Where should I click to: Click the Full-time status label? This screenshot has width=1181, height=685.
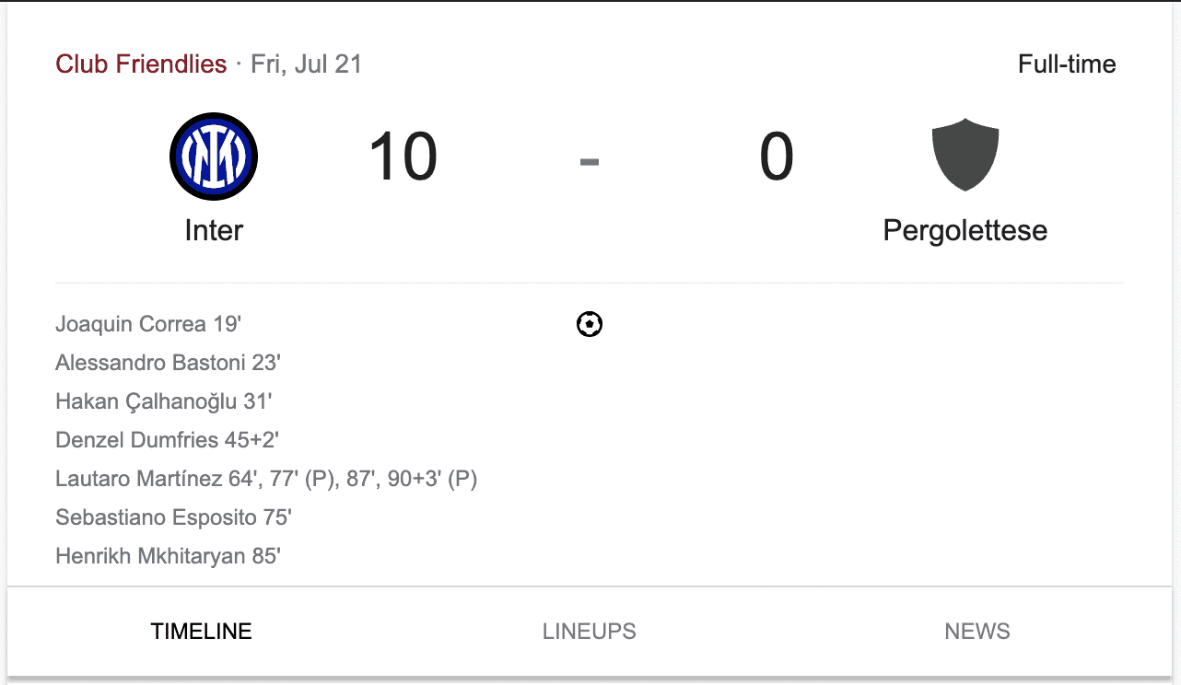coord(1067,64)
